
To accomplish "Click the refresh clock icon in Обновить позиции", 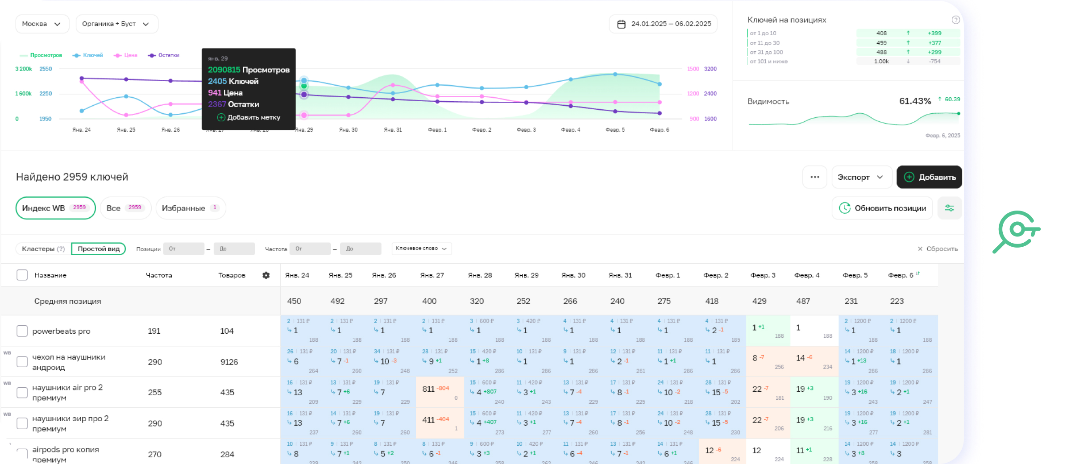I will click(x=844, y=208).
